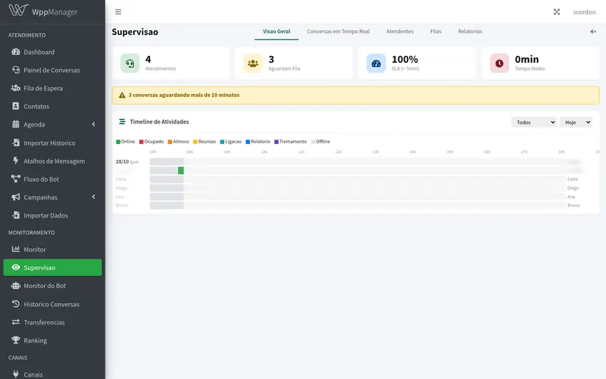Screen dimensions: 606x379
Task: Click the orange Almoco legend swatch
Action: pos(170,142)
